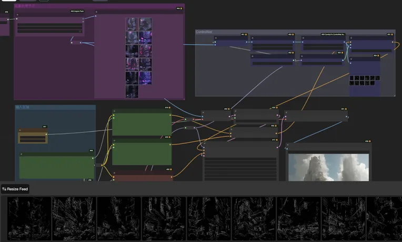The image size is (402, 242).
Task: Click the purple group's bottom-right resize corner
Action: click(x=184, y=99)
